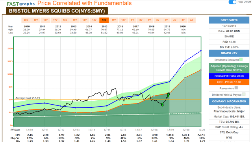Select the 14Y time range tab
This screenshot has height=142, width=252.
click(x=85, y=20)
